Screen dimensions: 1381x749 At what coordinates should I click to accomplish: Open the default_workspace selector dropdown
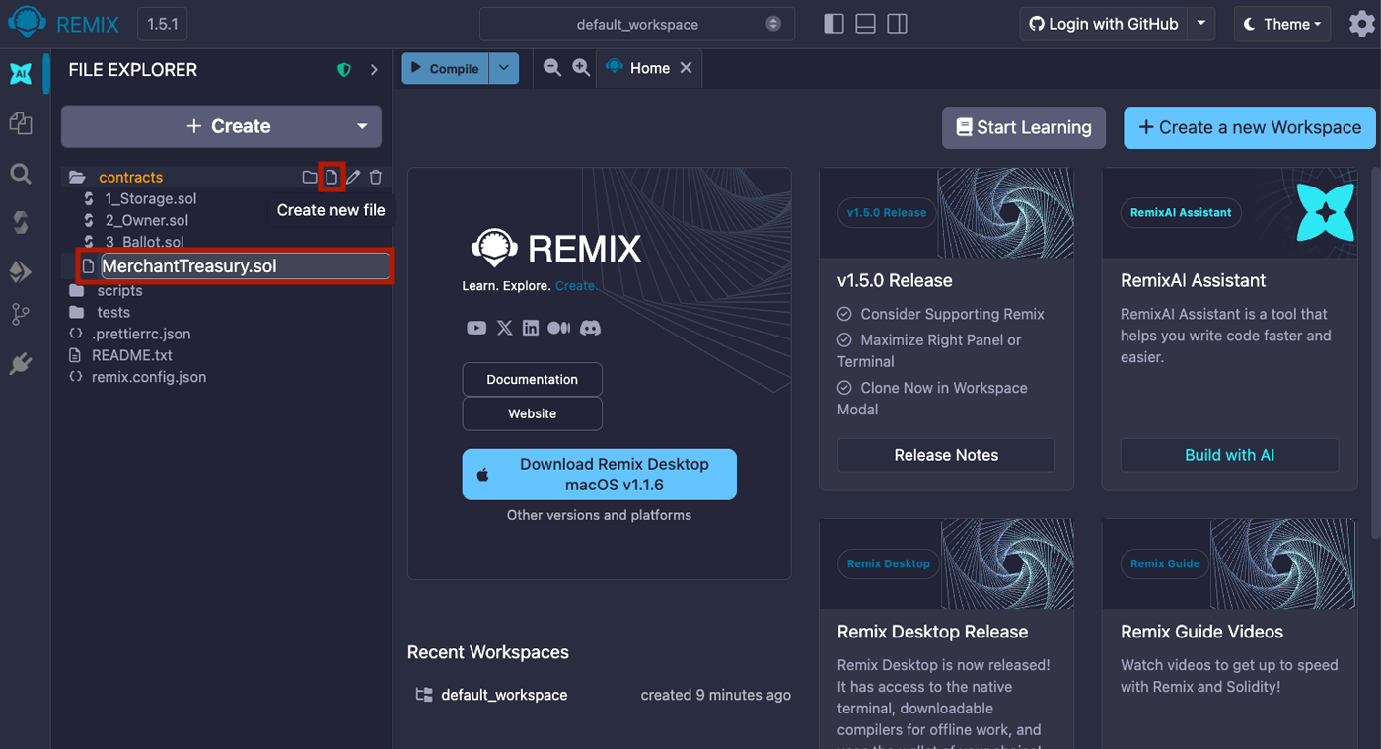tap(637, 24)
